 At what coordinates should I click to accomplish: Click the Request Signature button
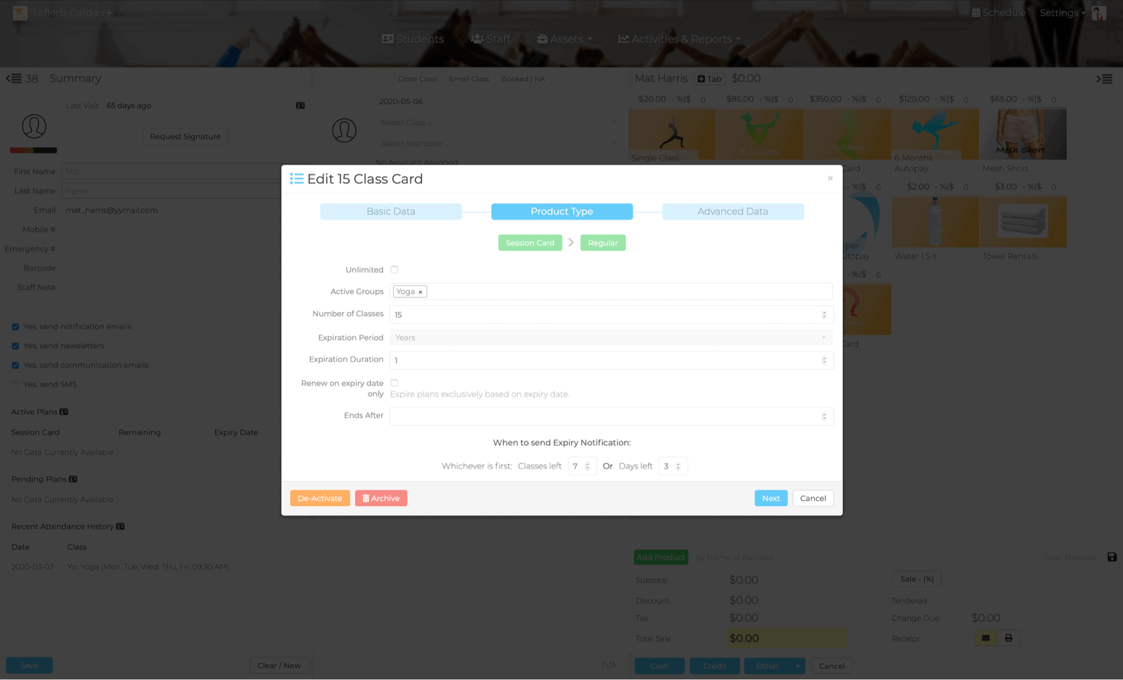pos(185,136)
